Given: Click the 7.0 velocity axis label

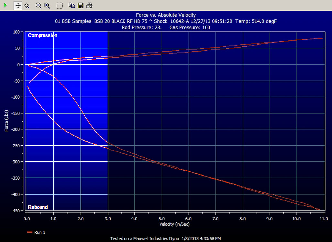Looking at the screenshot, I should coord(216,219).
